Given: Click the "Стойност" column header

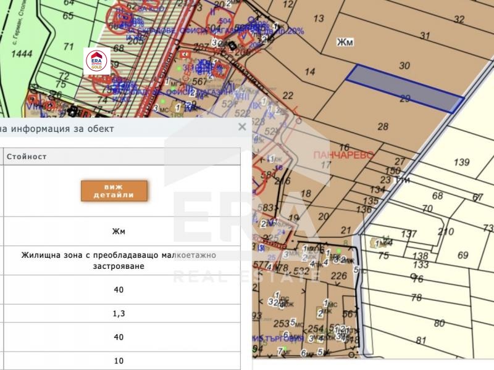Looking at the screenshot, I should [27, 157].
